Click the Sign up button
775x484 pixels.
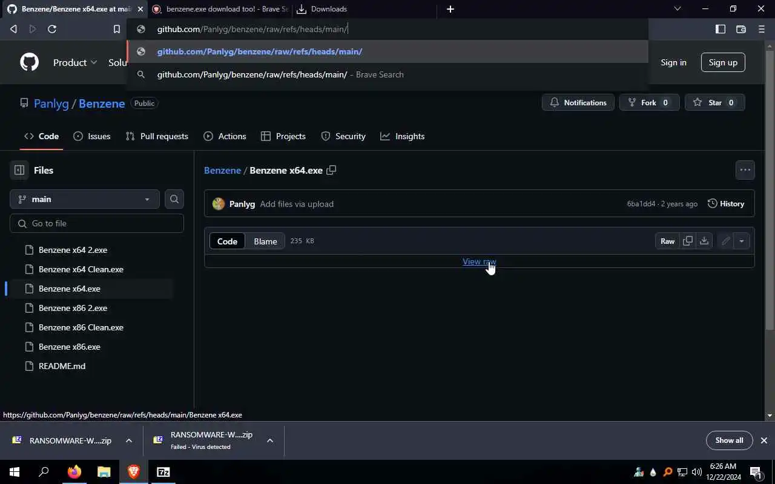[723, 62]
